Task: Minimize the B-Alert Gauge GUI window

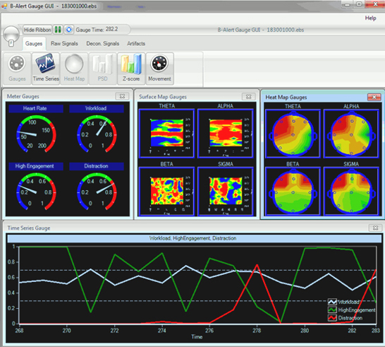Action: tap(348, 4)
